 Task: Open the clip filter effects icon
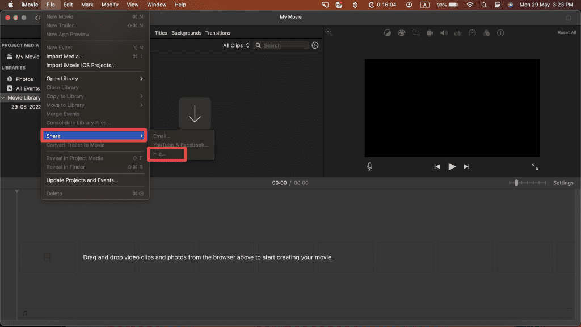(486, 33)
